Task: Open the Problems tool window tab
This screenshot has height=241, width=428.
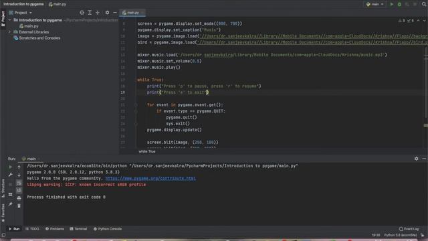Action: click(55, 229)
